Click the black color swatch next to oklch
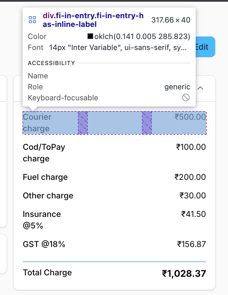 click(x=90, y=36)
